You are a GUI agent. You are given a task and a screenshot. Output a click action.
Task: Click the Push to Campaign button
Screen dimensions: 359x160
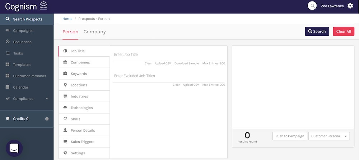point(290,136)
